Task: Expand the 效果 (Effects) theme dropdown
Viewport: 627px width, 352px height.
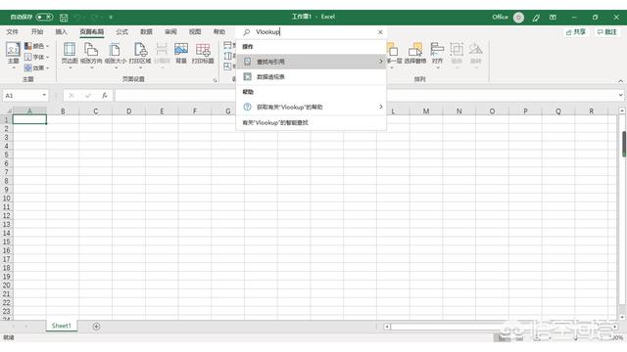Action: point(37,67)
